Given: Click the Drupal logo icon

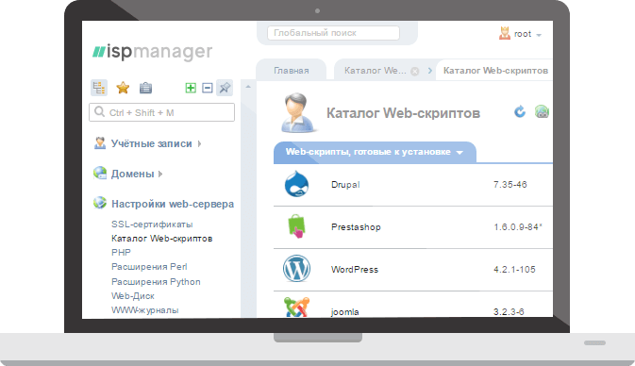Looking at the screenshot, I should pyautogui.click(x=296, y=184).
